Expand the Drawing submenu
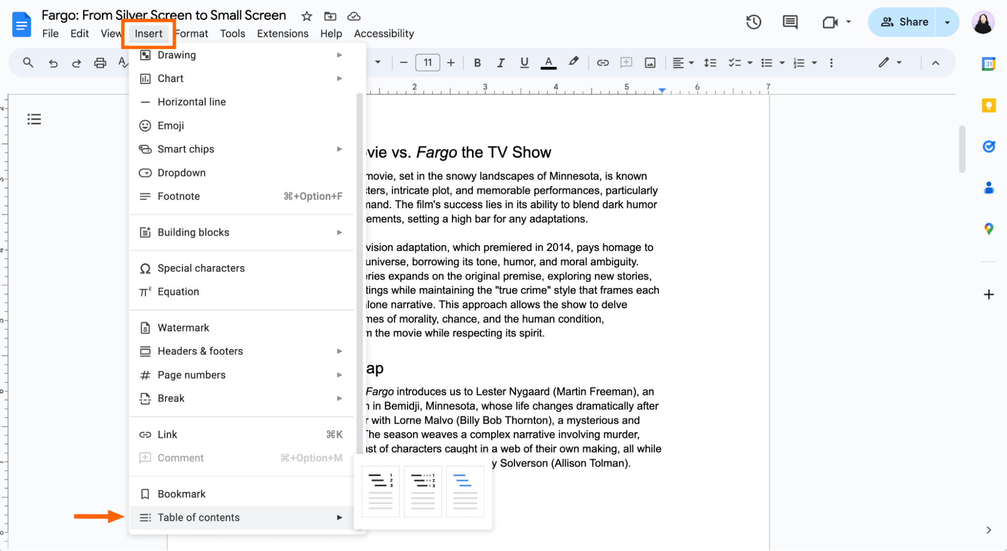 [242, 55]
